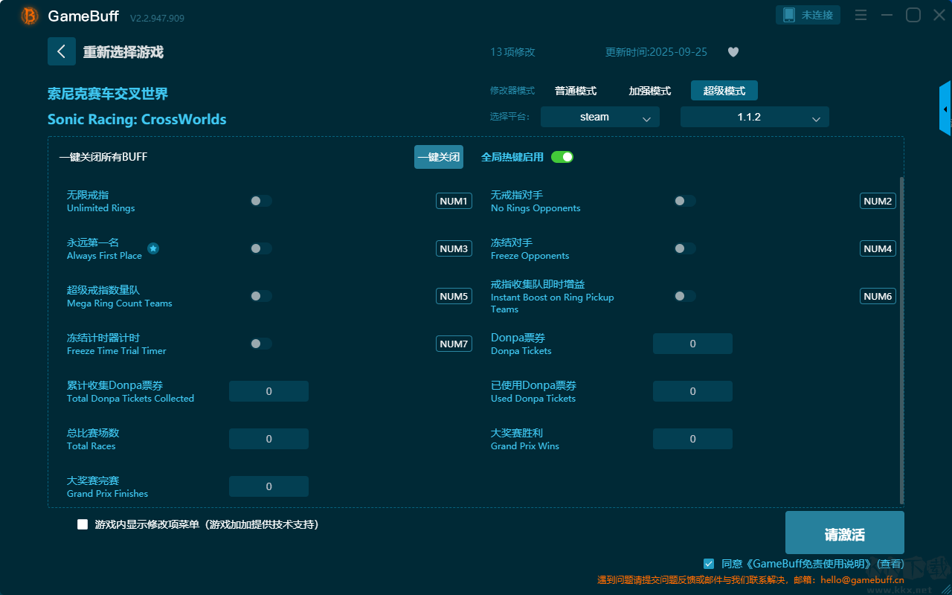Click the phone connection icon
This screenshot has height=595, width=952.
coord(789,15)
